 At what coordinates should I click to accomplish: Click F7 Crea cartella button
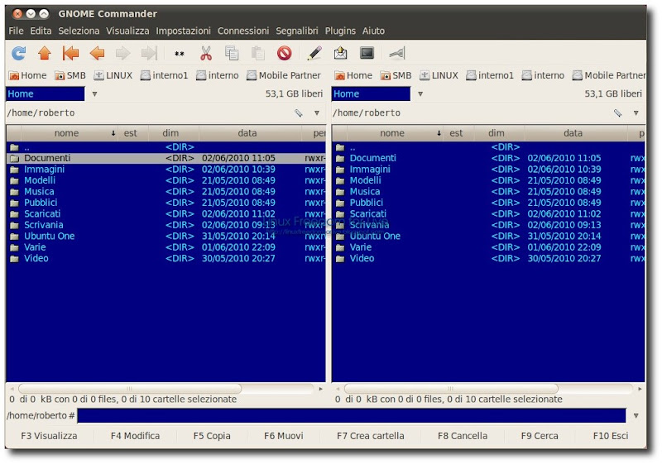(370, 436)
